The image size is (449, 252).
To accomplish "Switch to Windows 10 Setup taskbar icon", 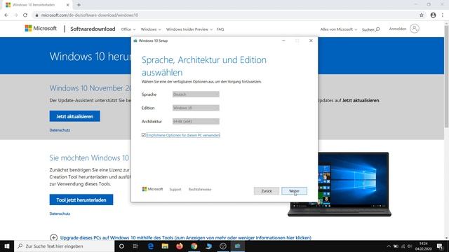I will [x=237, y=246].
